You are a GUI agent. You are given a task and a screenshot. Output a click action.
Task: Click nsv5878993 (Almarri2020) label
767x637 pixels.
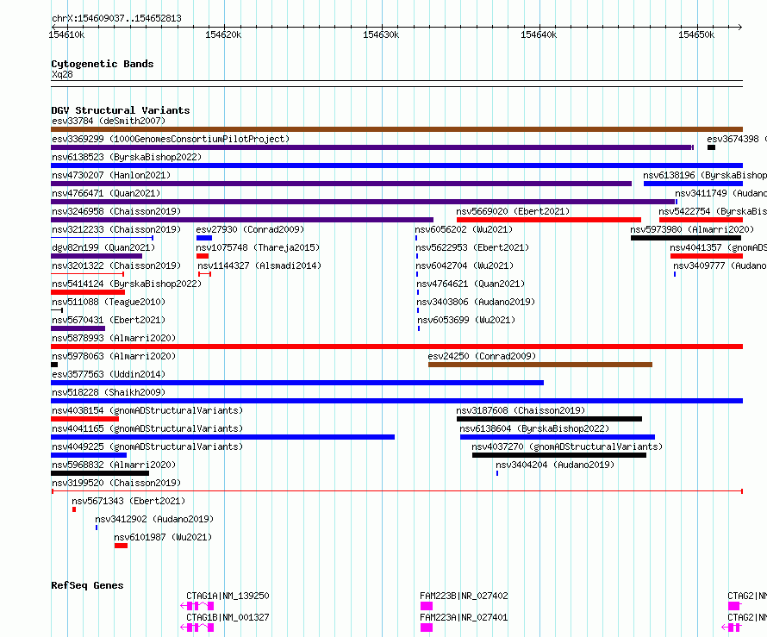[114, 338]
